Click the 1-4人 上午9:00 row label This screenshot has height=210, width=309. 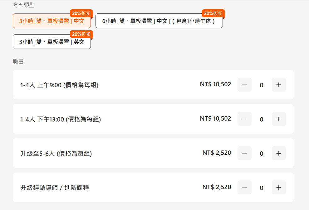[59, 85]
